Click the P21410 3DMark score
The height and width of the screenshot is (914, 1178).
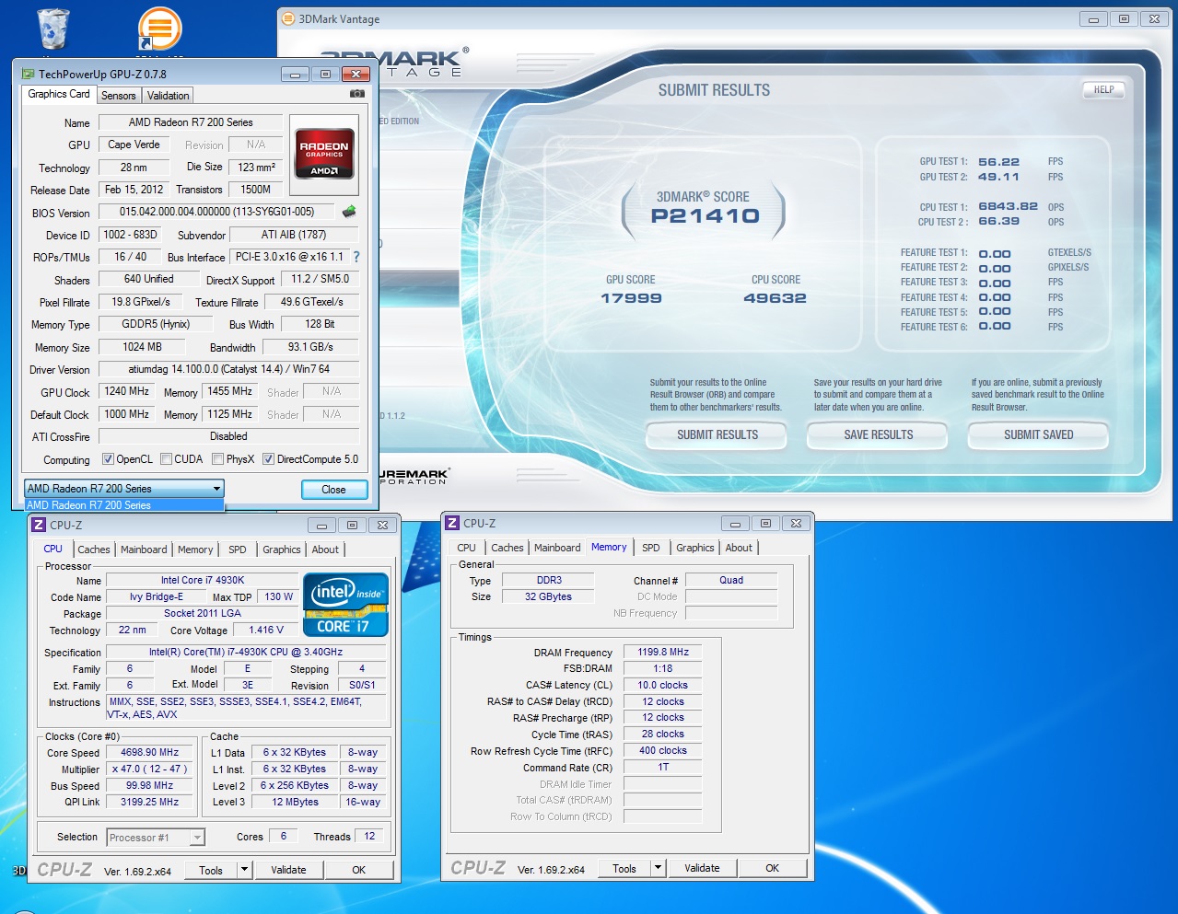point(705,216)
